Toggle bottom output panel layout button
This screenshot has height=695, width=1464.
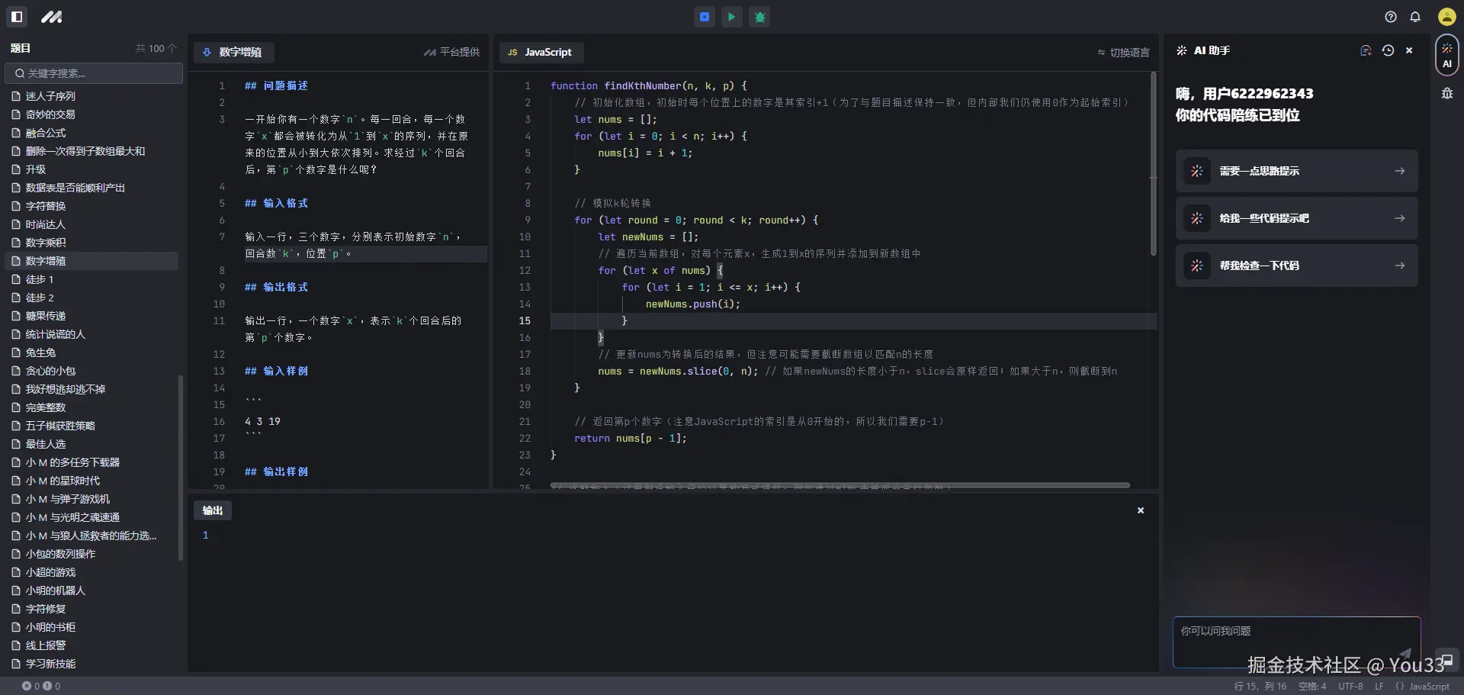click(1446, 660)
